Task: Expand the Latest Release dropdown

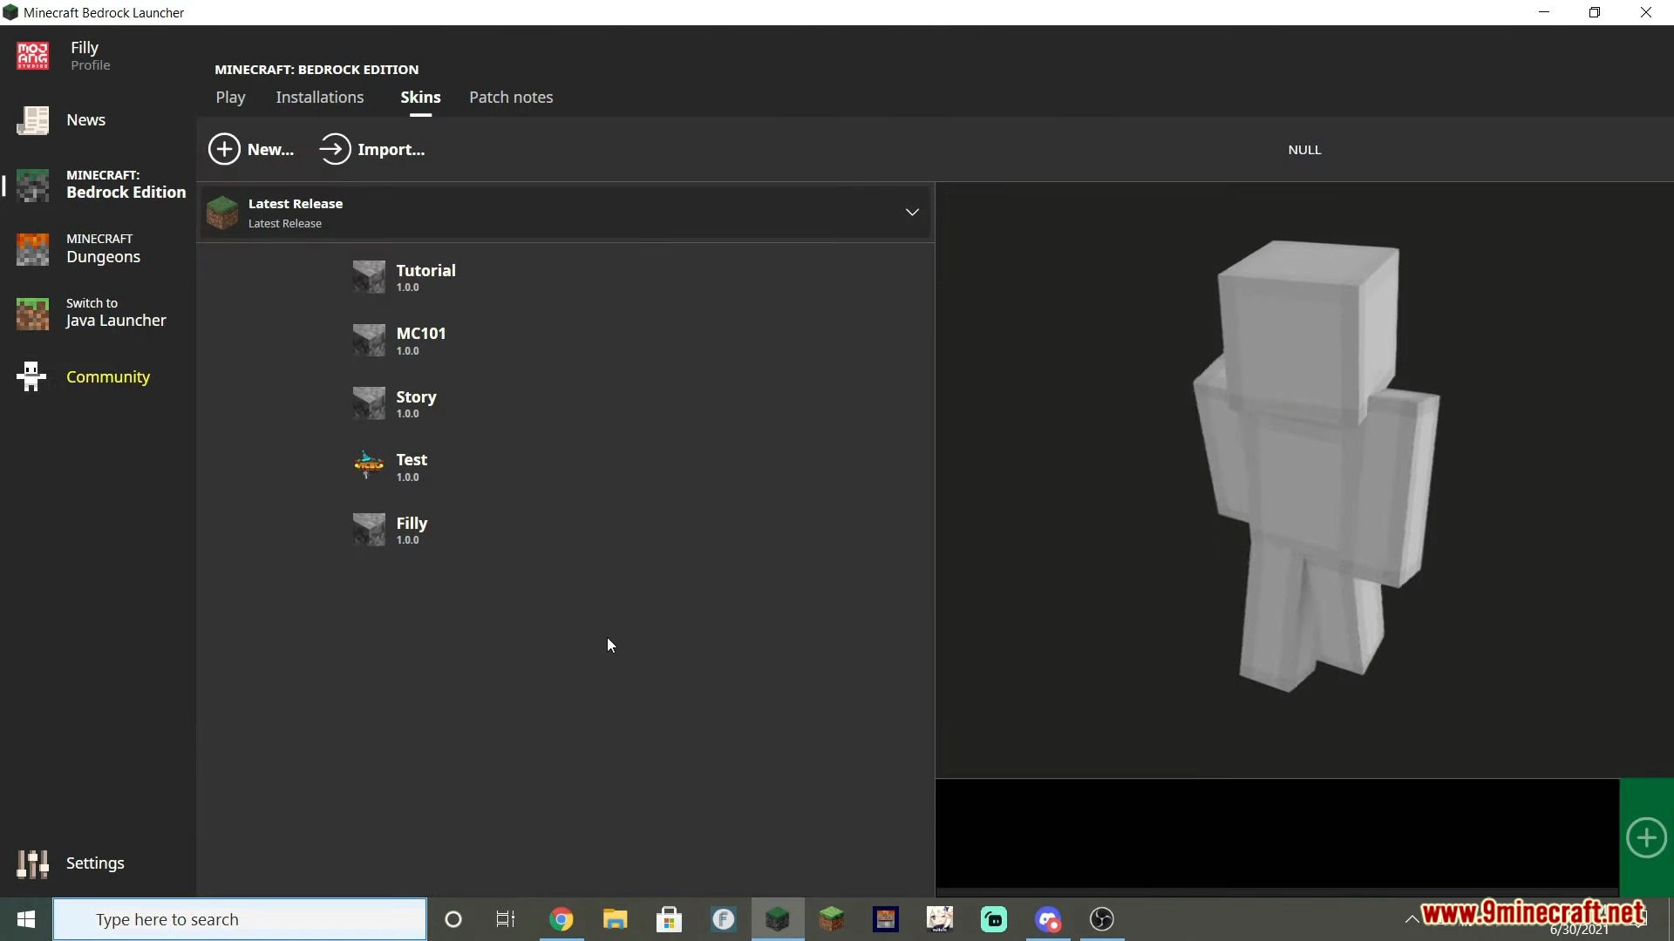Action: 910,212
